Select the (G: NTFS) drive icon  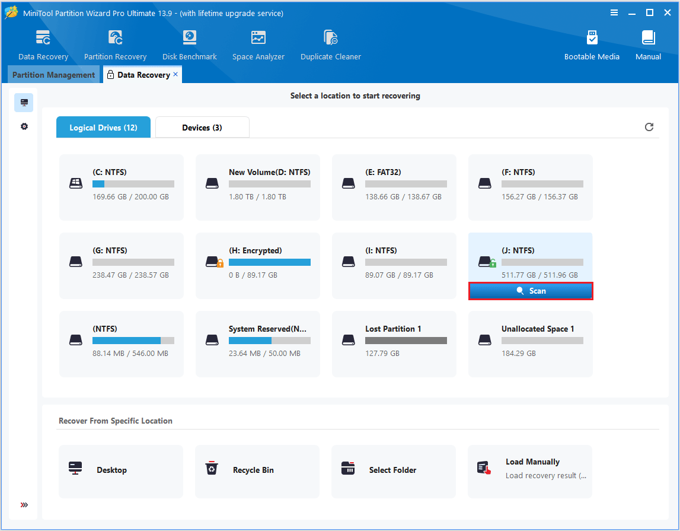click(x=76, y=262)
